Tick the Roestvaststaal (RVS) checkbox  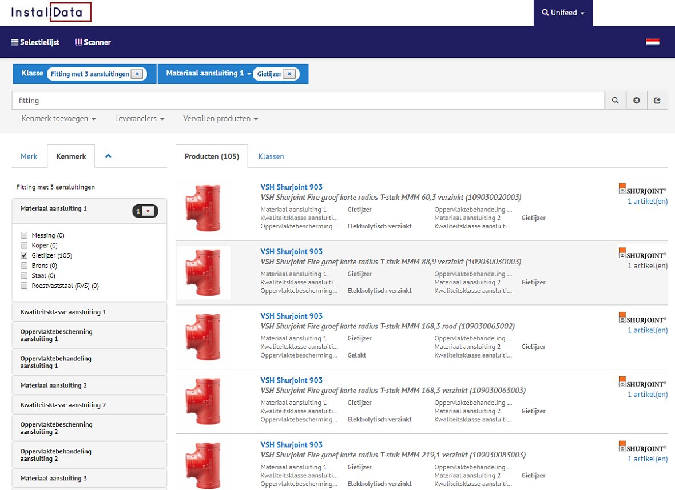24,286
